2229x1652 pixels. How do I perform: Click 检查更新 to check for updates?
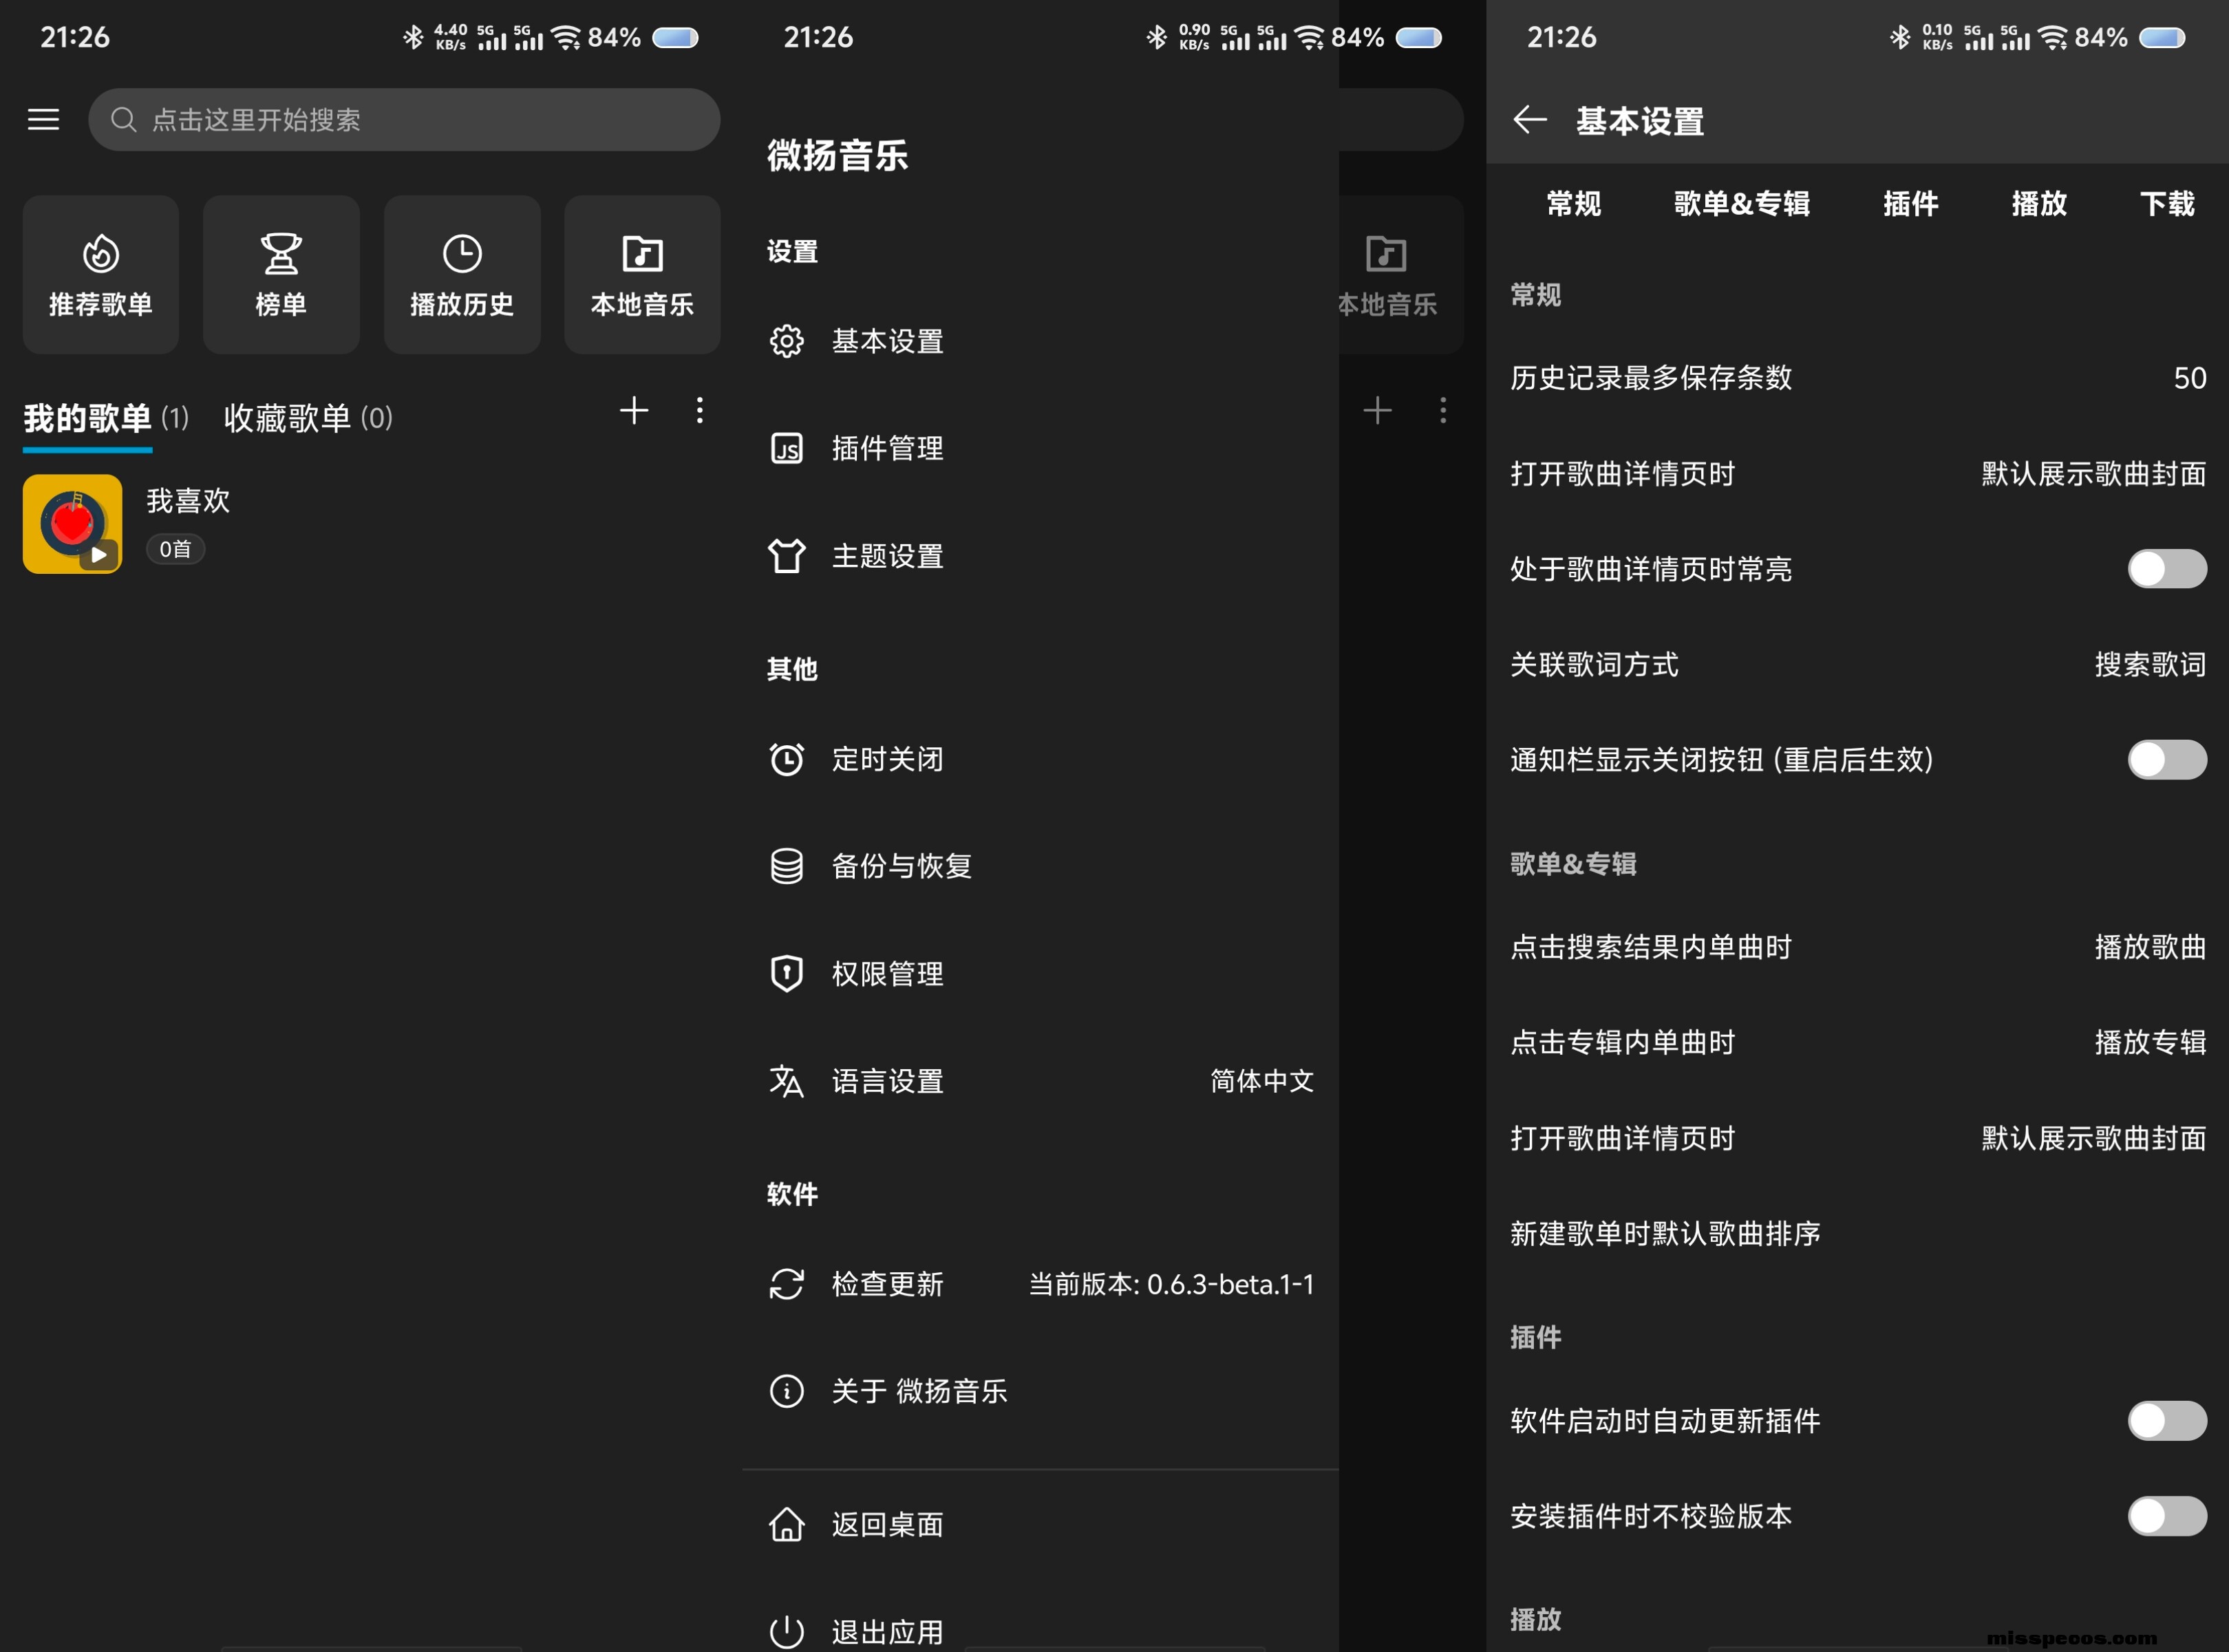pos(887,1284)
